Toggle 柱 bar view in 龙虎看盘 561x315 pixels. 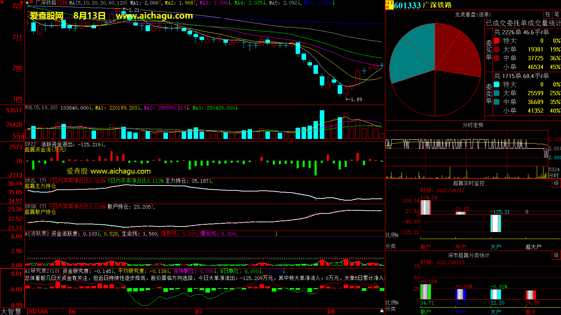coord(548,14)
